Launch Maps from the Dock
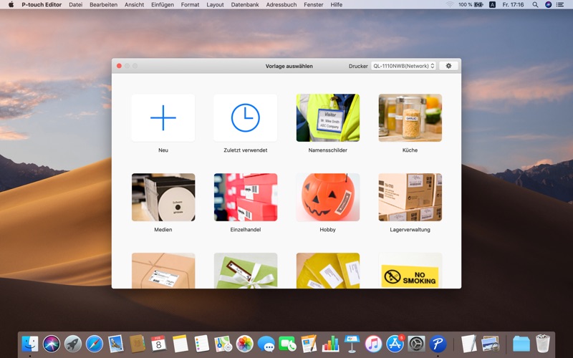The height and width of the screenshot is (358, 573). pos(223,344)
